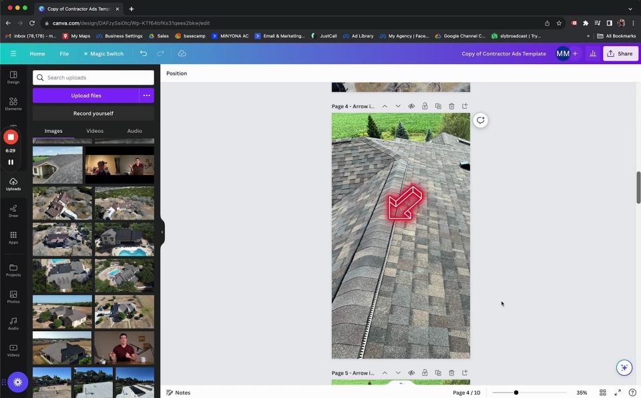The width and height of the screenshot is (641, 398).
Task: Click the Upload files button
Action: tap(86, 95)
